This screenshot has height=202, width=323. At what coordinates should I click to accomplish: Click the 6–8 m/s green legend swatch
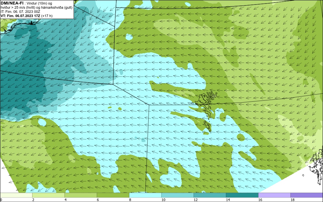coord(113,195)
